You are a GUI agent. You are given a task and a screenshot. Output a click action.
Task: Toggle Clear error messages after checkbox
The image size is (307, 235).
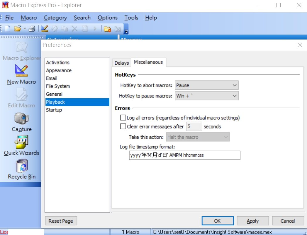(123, 126)
